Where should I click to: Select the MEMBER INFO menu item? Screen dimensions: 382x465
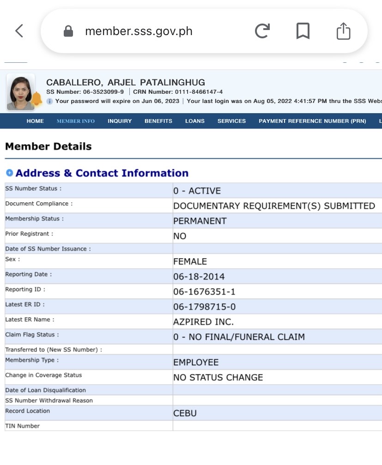coord(75,121)
